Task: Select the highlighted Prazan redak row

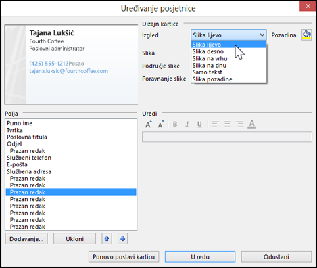Action: pos(71,192)
